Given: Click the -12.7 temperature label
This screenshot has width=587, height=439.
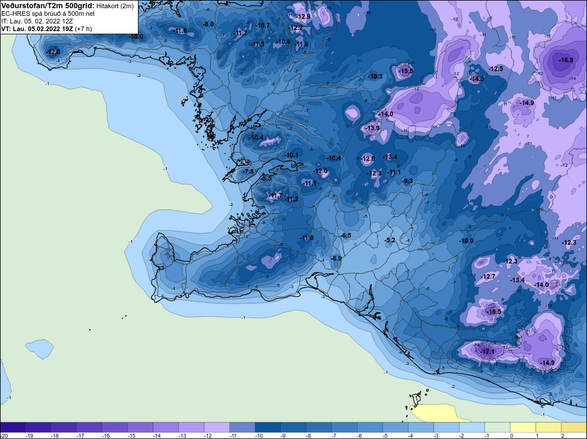Looking at the screenshot, I should [x=488, y=276].
